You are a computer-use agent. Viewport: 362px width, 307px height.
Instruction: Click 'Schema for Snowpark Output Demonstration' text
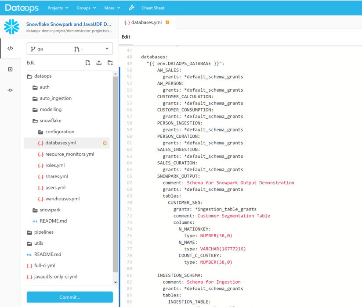[240, 183]
